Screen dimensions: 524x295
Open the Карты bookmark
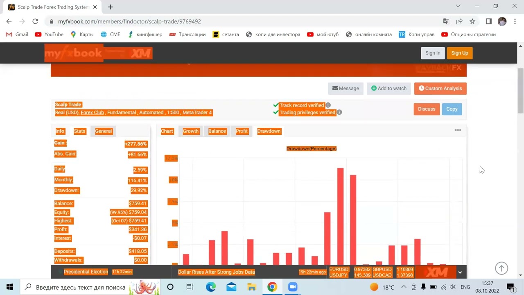(x=82, y=34)
